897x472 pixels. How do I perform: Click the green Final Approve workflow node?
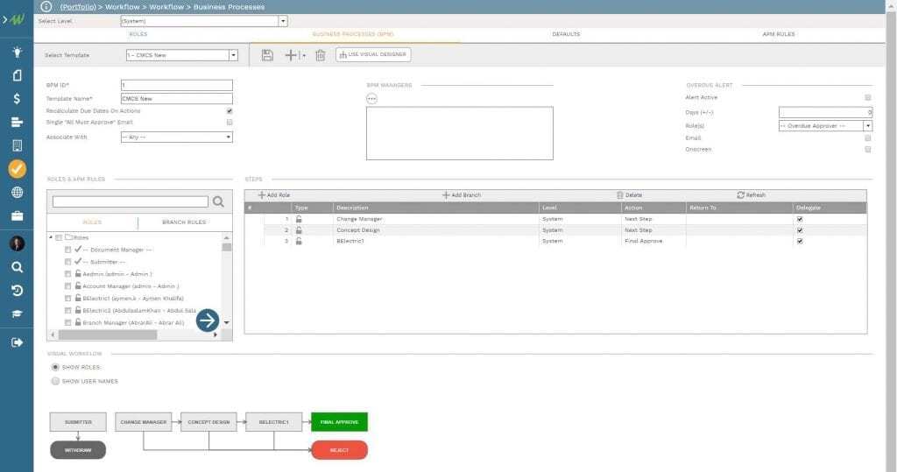(339, 422)
